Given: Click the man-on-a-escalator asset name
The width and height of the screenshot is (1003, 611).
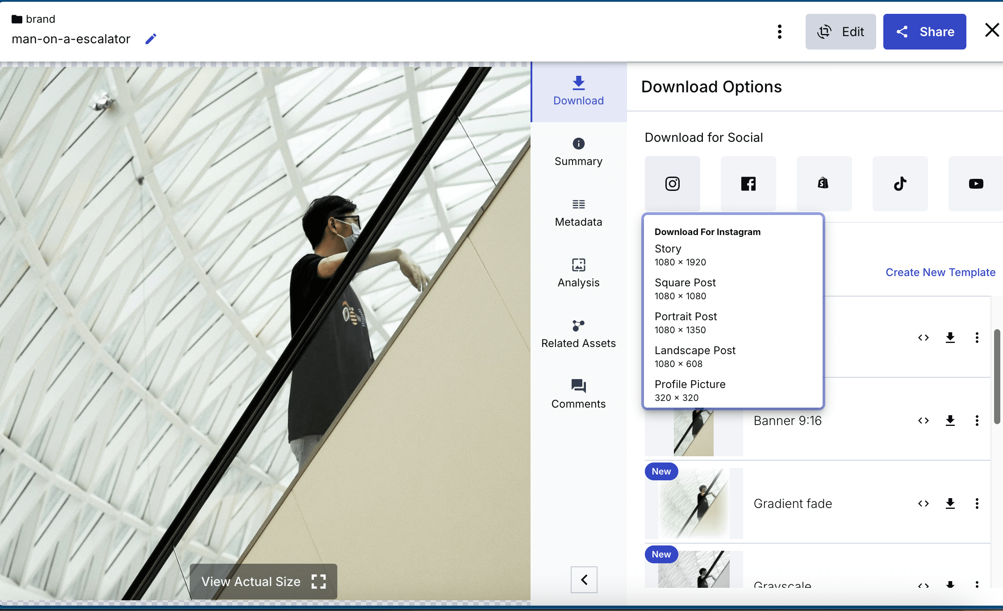Looking at the screenshot, I should pyautogui.click(x=71, y=39).
